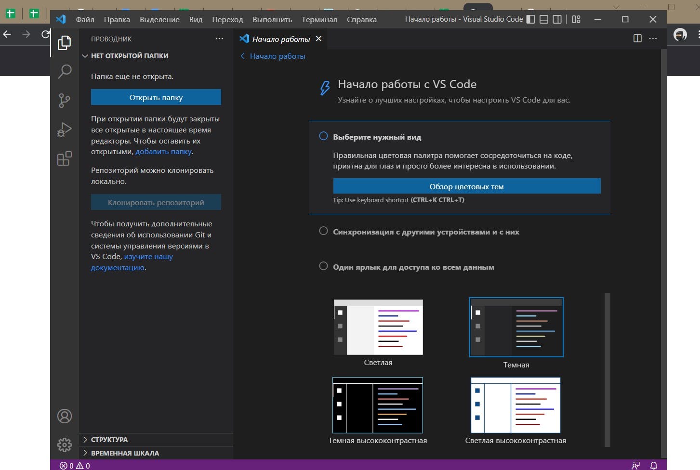The height and width of the screenshot is (470, 700).
Task: Click the feedback icon in status bar
Action: coord(636,465)
